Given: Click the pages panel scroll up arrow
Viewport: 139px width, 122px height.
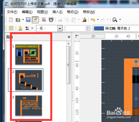Looking at the screenshot, I should 69,44.
